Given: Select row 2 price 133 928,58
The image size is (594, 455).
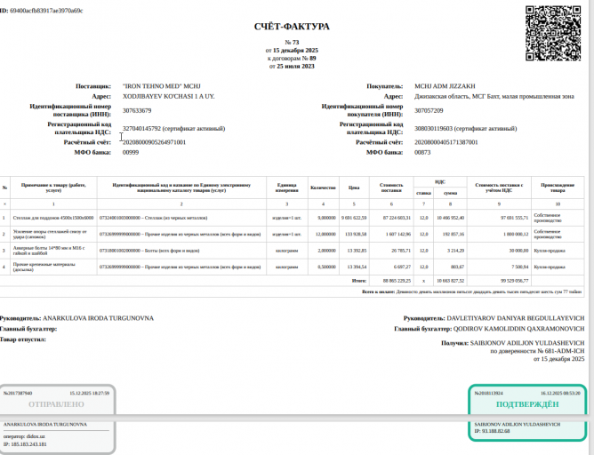Looking at the screenshot, I should (x=356, y=235).
